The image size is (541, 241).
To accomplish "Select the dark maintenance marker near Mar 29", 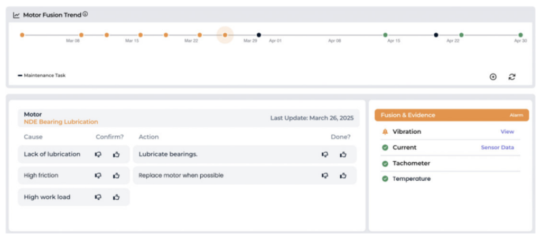I will 258,35.
